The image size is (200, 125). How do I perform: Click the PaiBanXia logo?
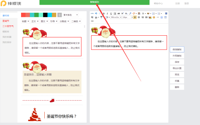pyautogui.click(x=11, y=3)
